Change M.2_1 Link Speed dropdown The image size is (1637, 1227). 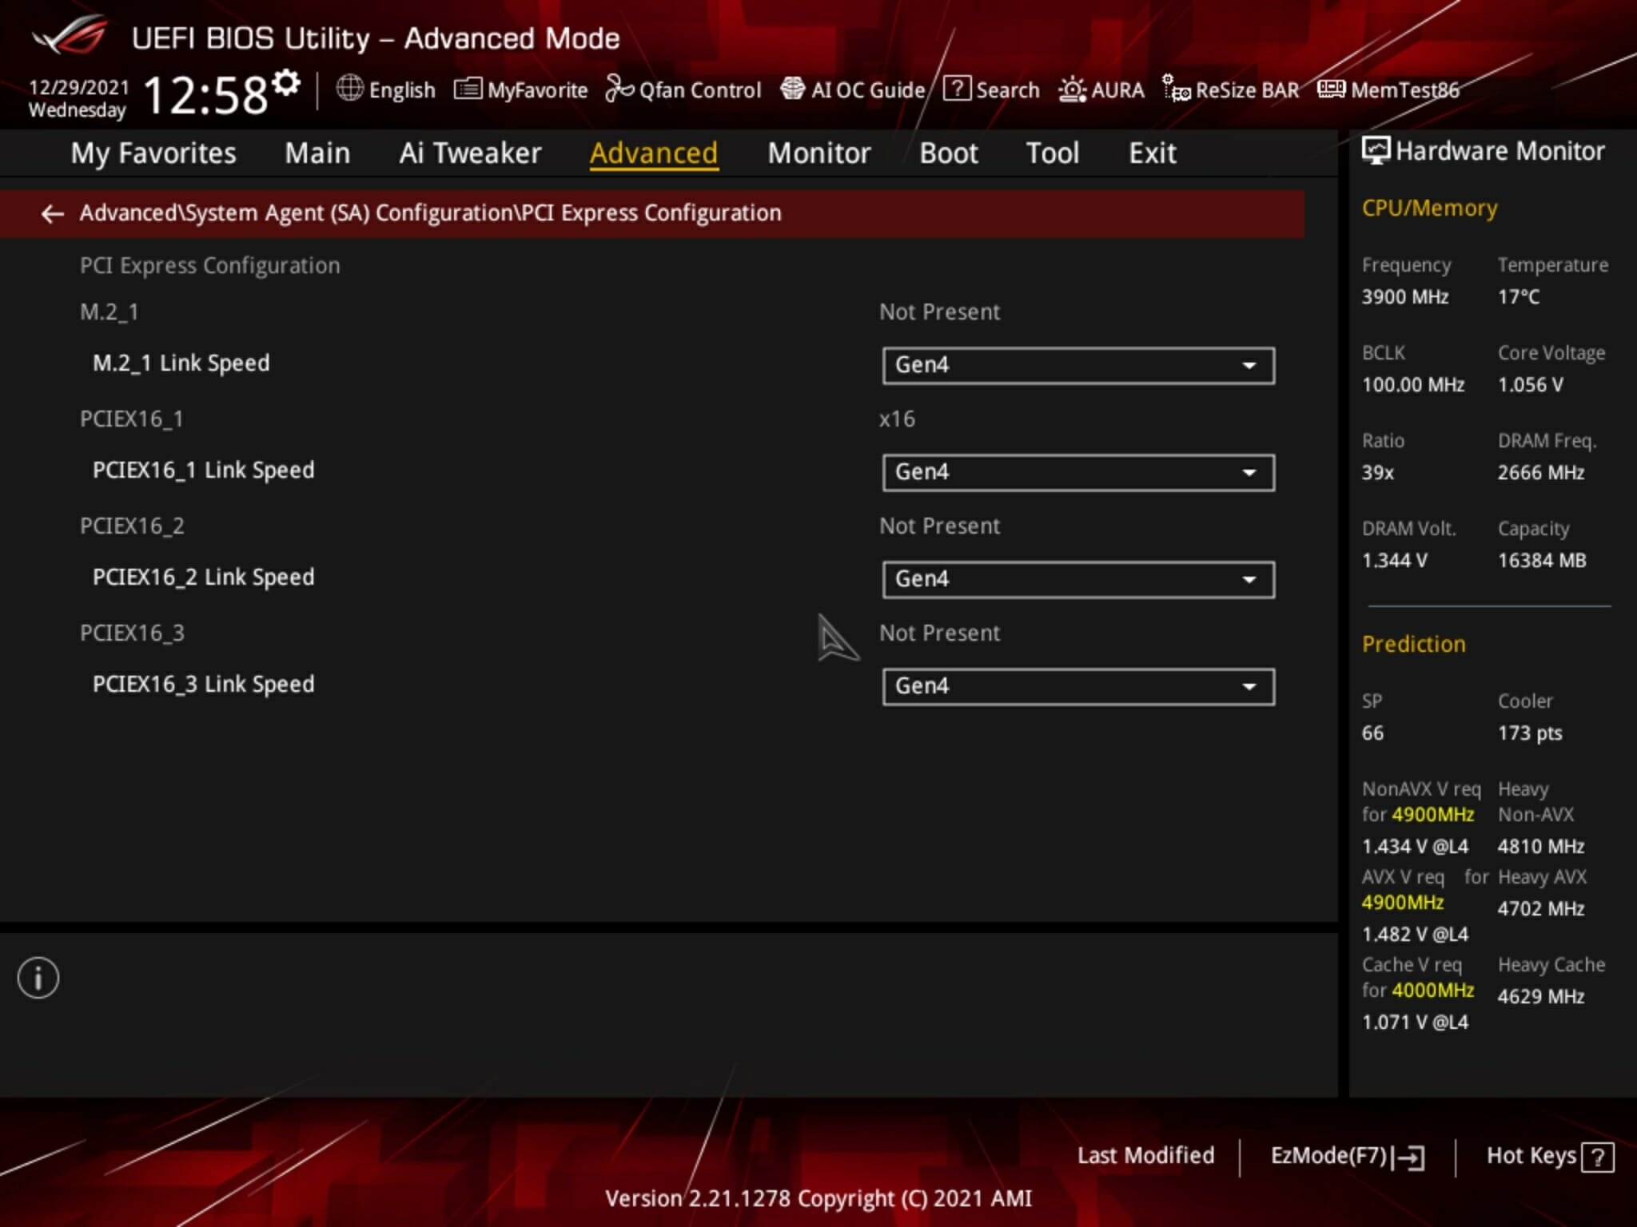pos(1075,365)
